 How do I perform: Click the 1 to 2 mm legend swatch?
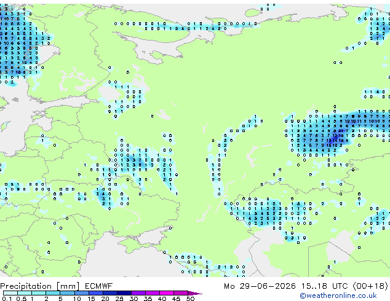point(39,293)
